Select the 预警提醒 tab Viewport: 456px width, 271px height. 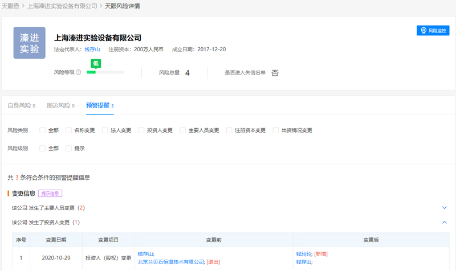(x=100, y=105)
